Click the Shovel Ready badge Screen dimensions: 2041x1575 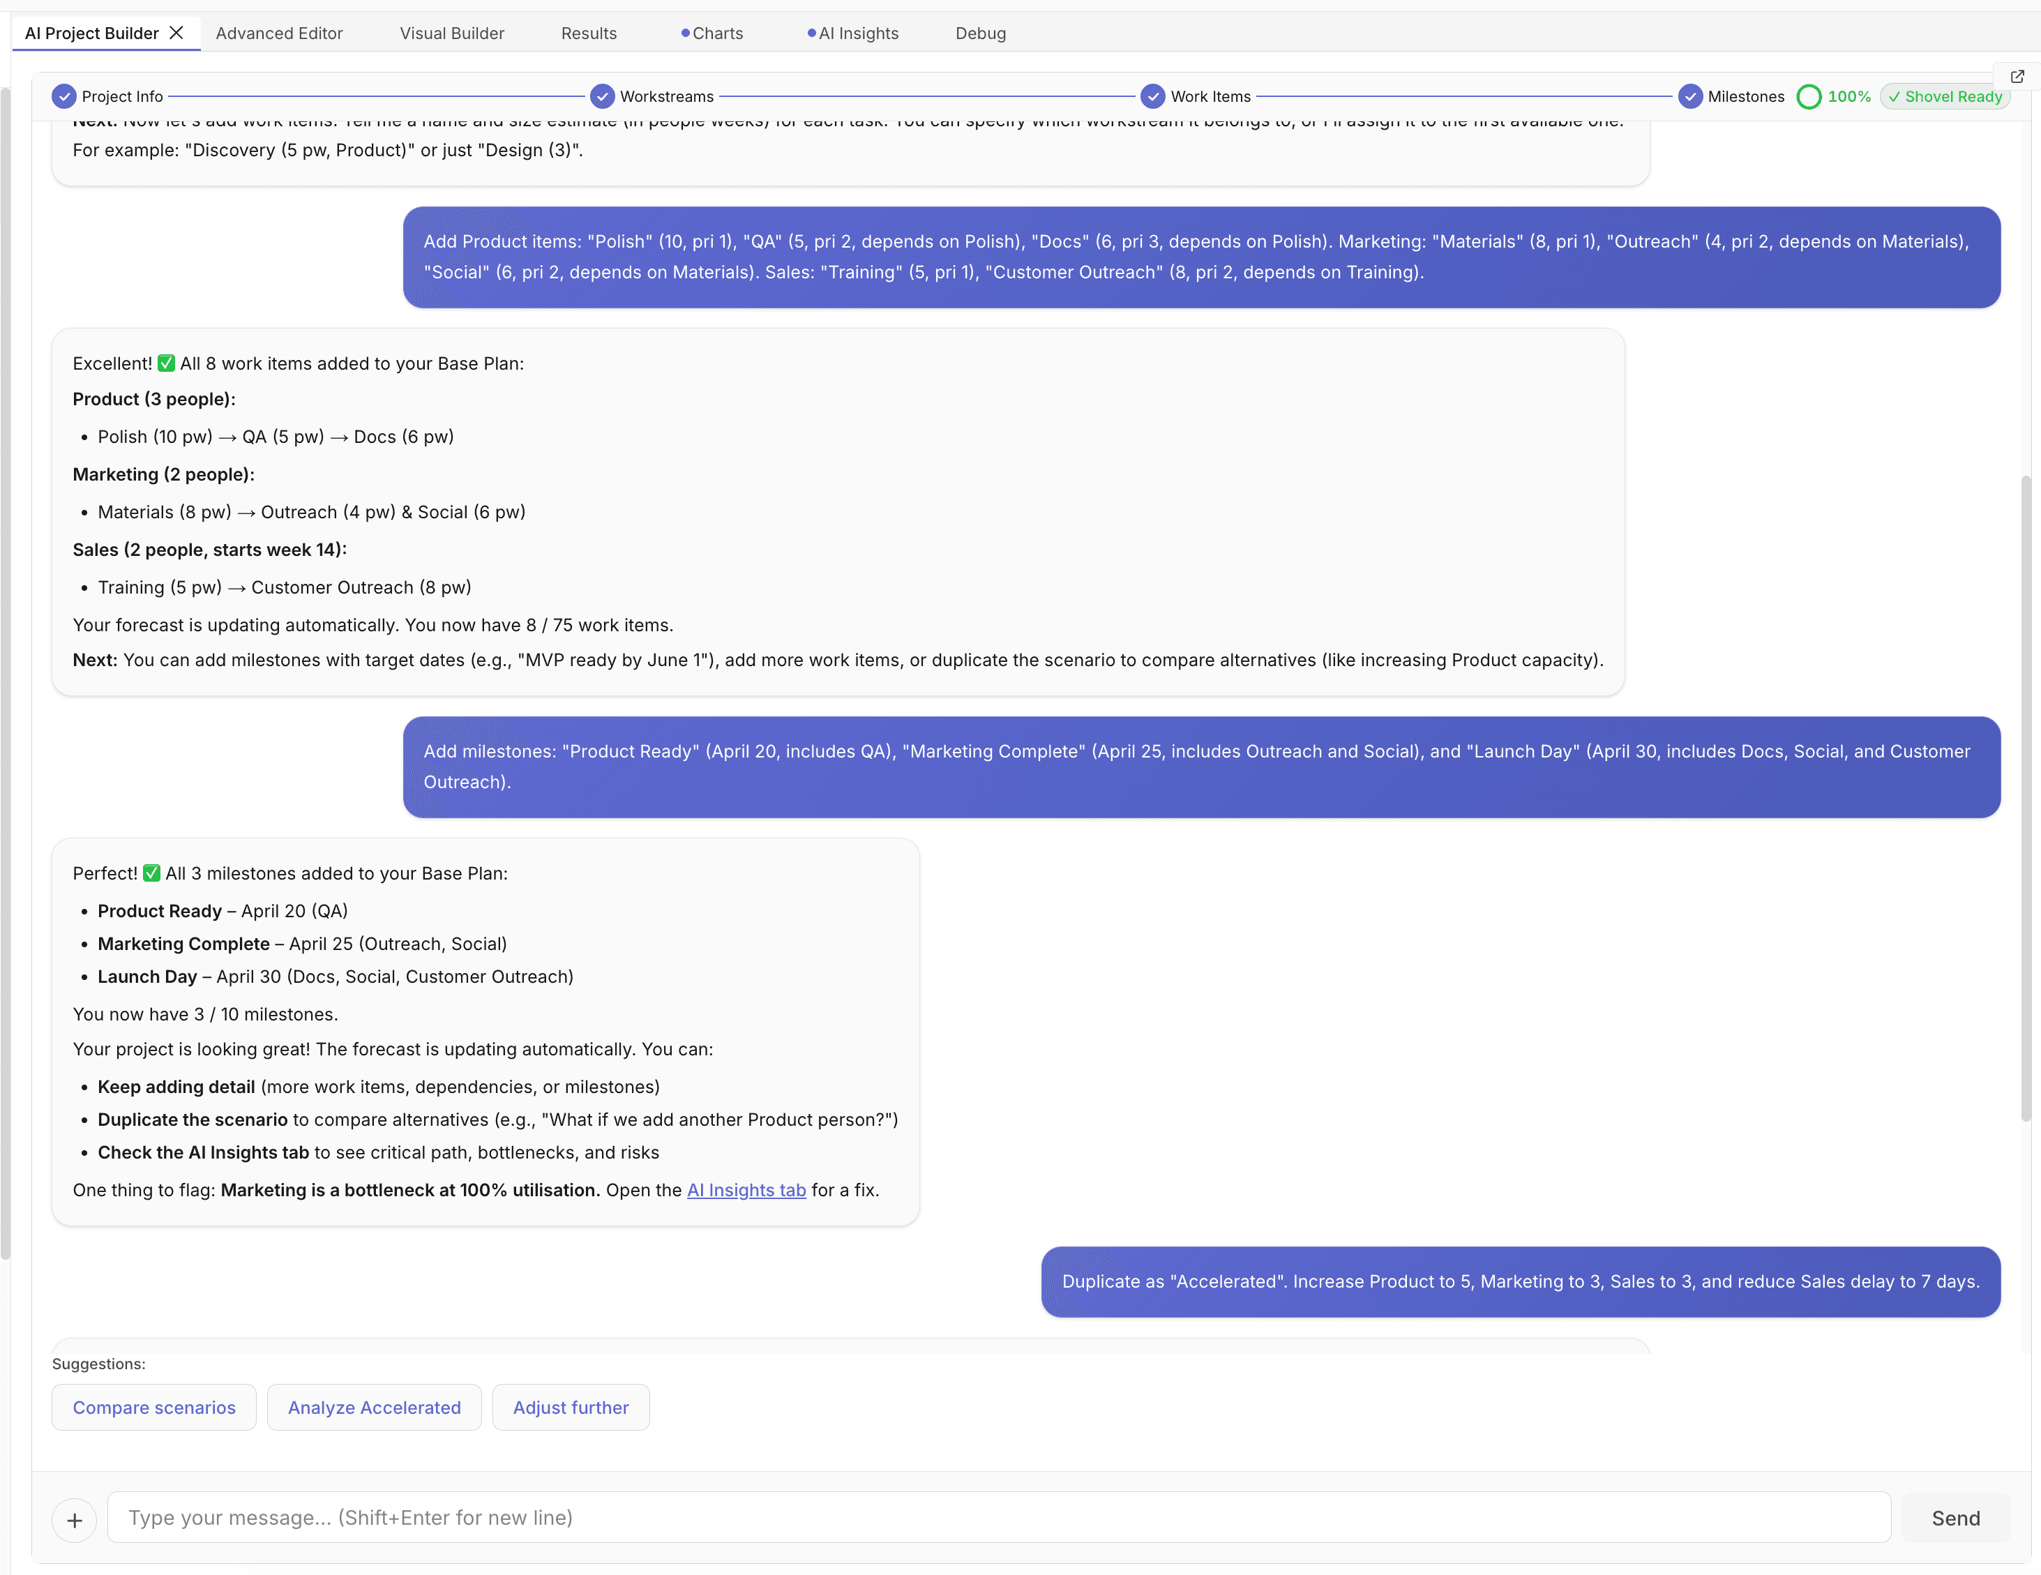[1944, 96]
